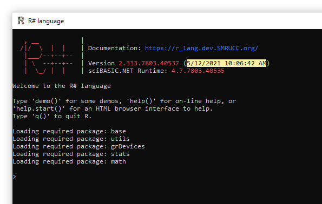Click the 'Loading required package: utils' line
This screenshot has width=322, height=204.
click(71, 139)
